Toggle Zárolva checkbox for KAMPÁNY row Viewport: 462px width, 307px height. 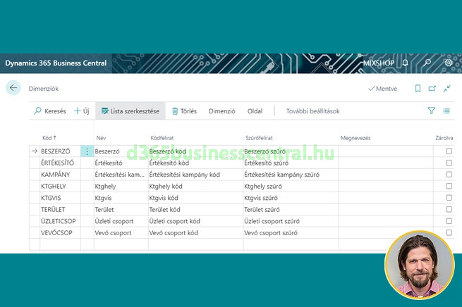(x=449, y=174)
